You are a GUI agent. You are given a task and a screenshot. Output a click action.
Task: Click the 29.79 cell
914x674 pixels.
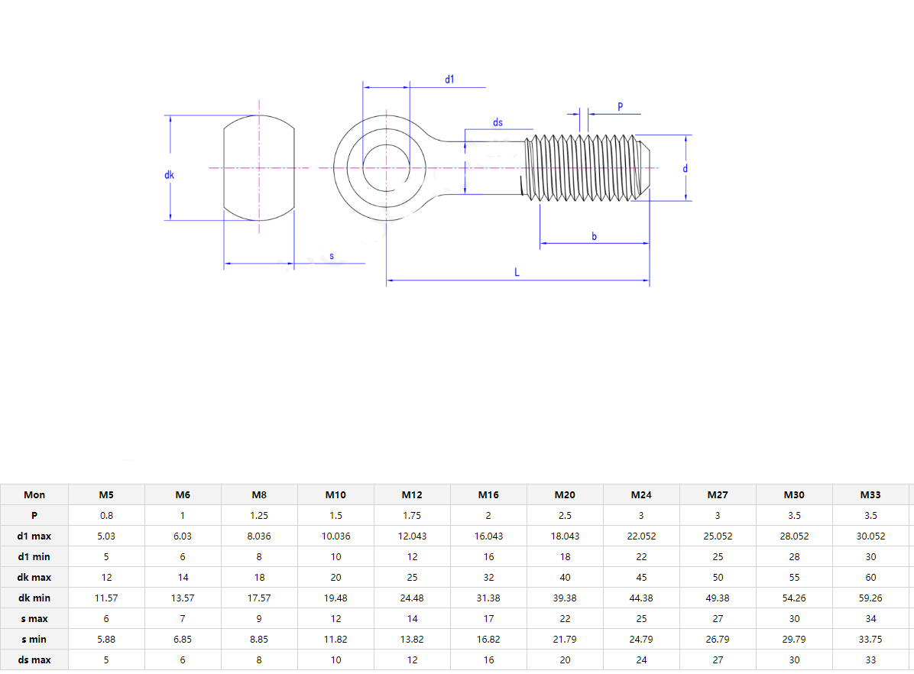(794, 639)
